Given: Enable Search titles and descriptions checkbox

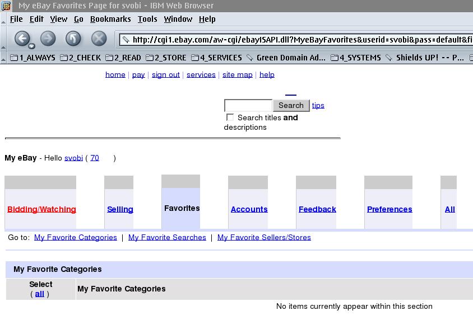Looking at the screenshot, I should coord(230,117).
